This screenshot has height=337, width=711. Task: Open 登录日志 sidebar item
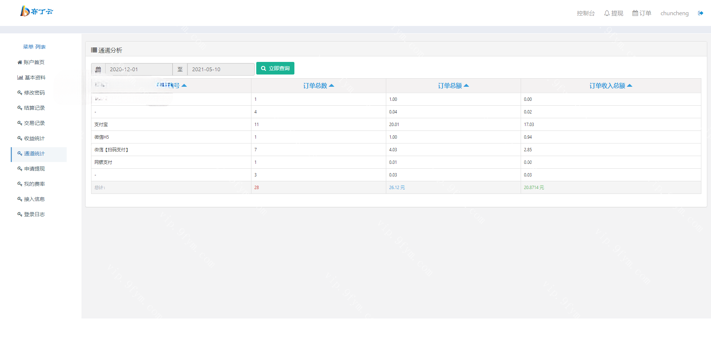[34, 214]
